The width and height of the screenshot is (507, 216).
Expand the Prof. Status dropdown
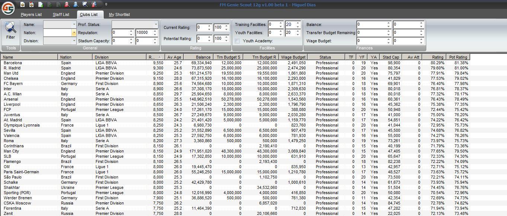click(x=156, y=24)
